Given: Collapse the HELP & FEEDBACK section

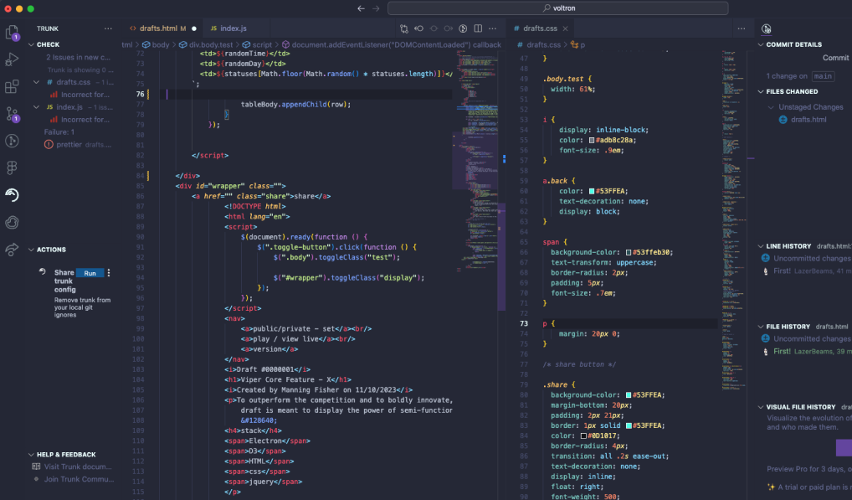Looking at the screenshot, I should pyautogui.click(x=31, y=454).
